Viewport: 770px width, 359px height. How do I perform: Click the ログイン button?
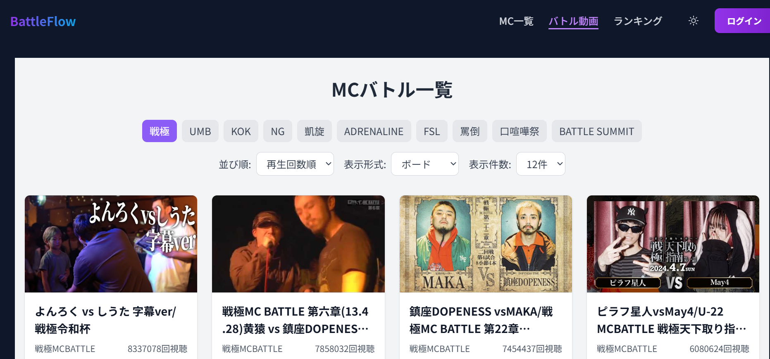[744, 21]
